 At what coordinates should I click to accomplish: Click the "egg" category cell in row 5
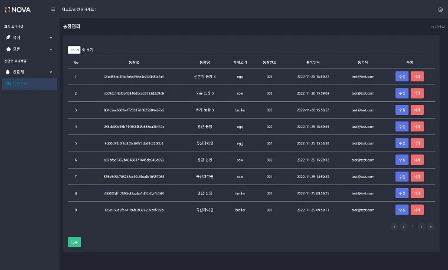click(x=240, y=144)
